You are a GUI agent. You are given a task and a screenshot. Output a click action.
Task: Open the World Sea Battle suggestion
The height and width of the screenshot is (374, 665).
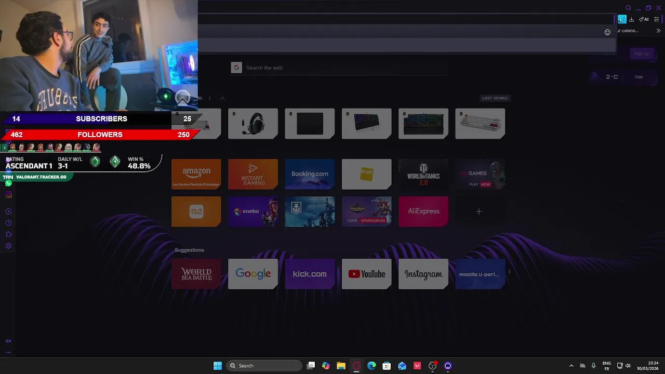pyautogui.click(x=196, y=274)
